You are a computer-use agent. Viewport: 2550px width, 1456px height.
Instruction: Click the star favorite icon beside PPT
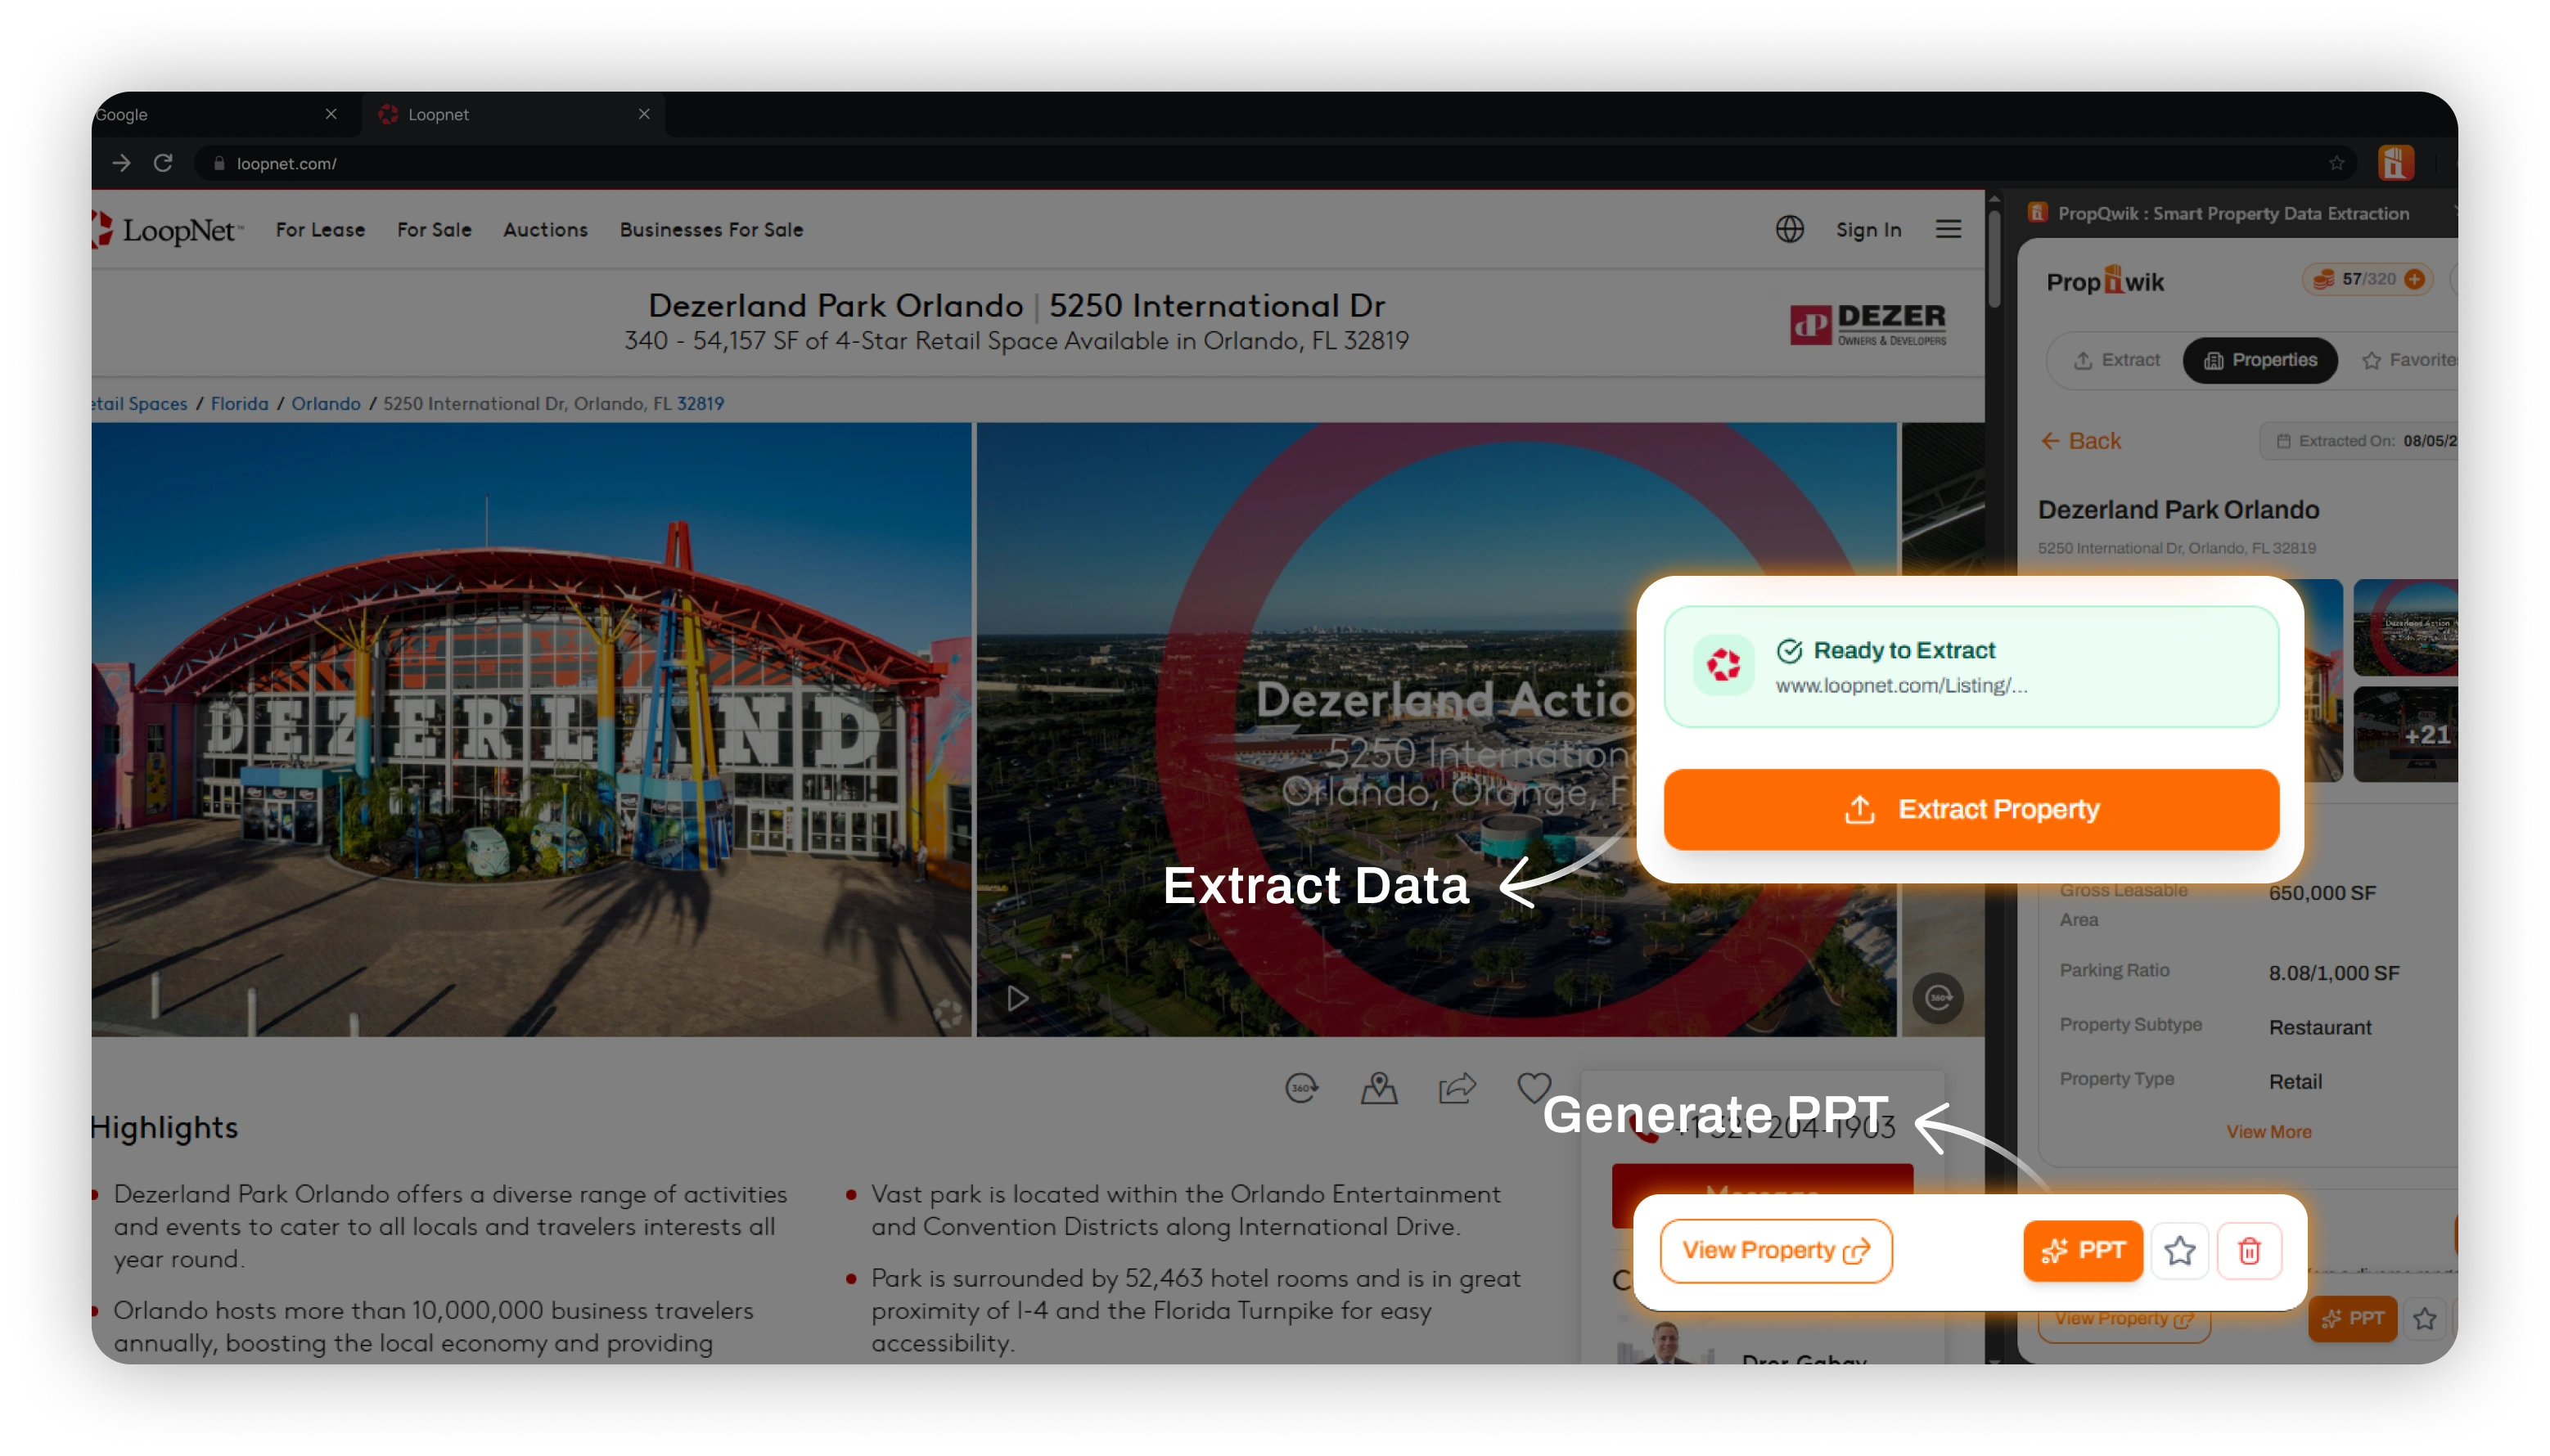(2178, 1250)
